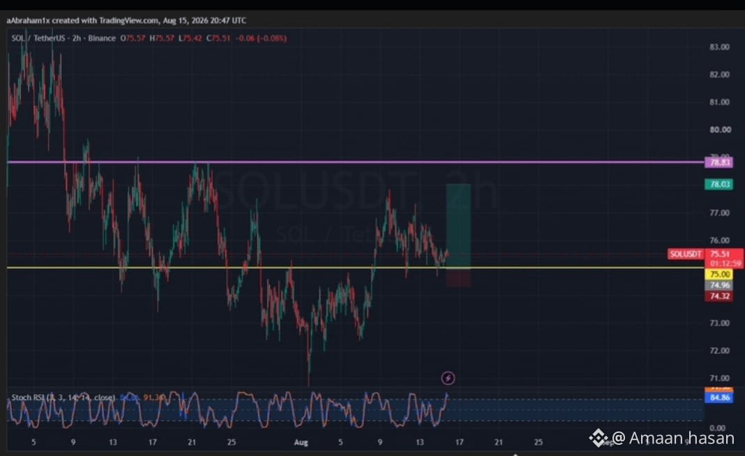This screenshot has width=745, height=456.
Task: Click the blue 84.86 Stoch RSI value
Action: 719,397
